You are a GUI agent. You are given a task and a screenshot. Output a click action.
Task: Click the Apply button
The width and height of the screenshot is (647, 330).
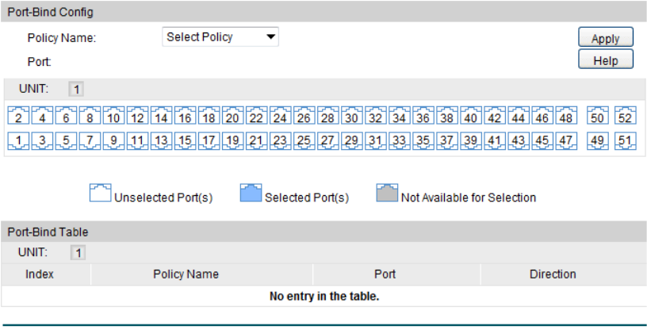coord(605,38)
